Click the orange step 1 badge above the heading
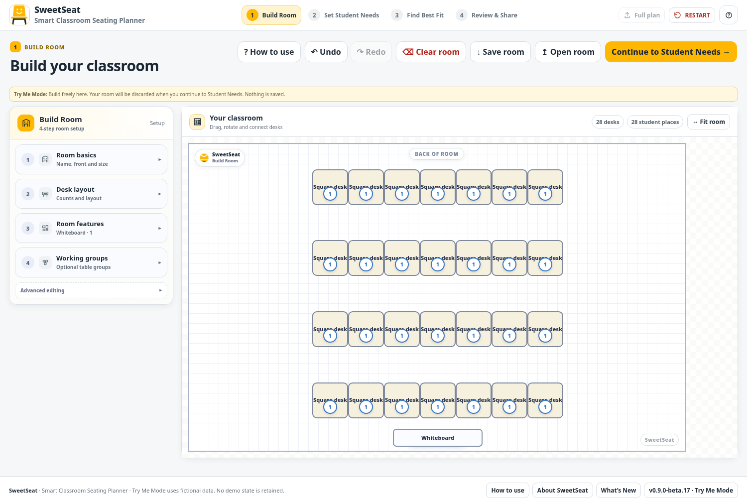747x504 pixels. point(15,47)
